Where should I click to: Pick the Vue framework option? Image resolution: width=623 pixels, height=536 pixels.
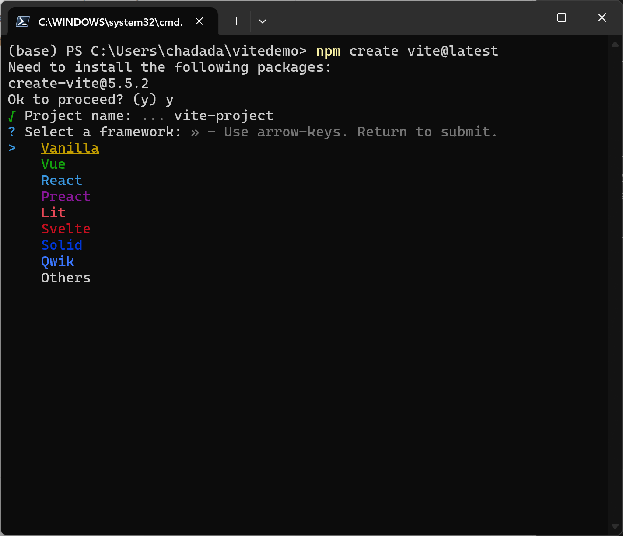click(x=53, y=164)
